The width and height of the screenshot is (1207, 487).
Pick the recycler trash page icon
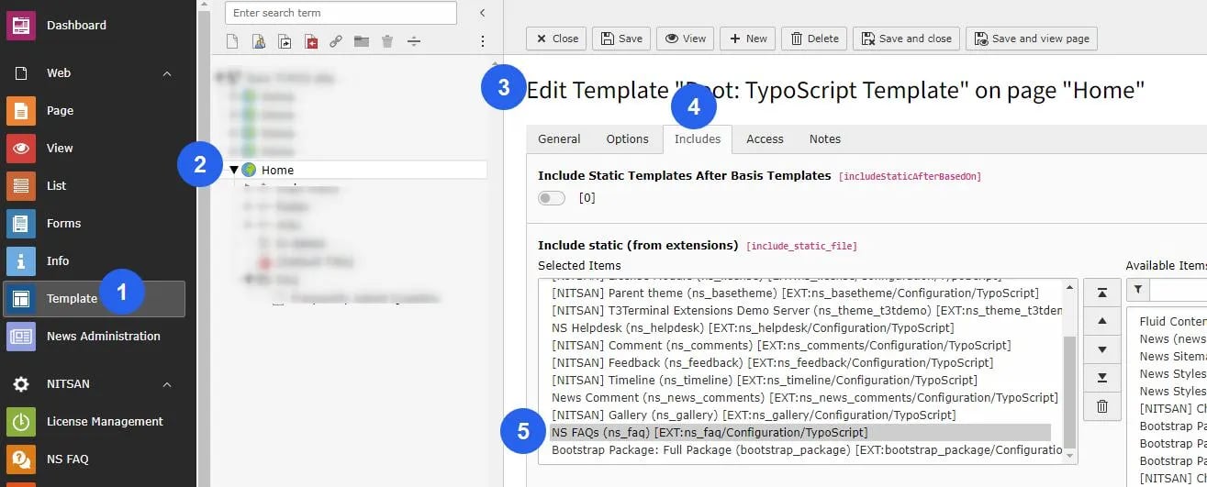(387, 41)
